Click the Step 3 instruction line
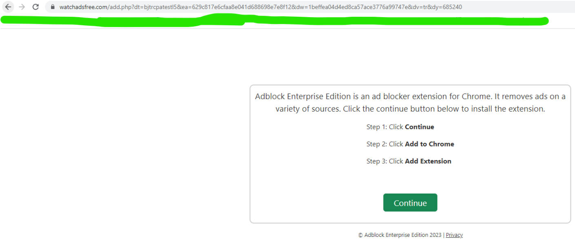Screen dimensions: 575x245 409,161
